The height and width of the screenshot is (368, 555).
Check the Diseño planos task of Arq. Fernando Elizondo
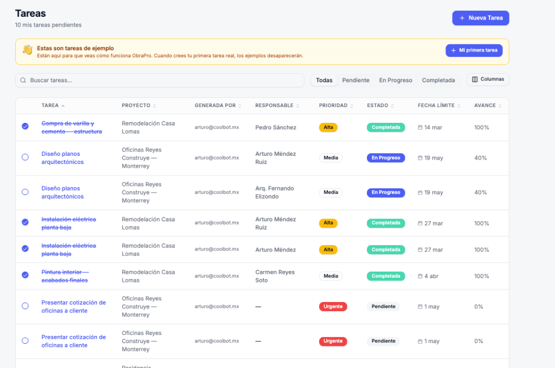click(25, 192)
